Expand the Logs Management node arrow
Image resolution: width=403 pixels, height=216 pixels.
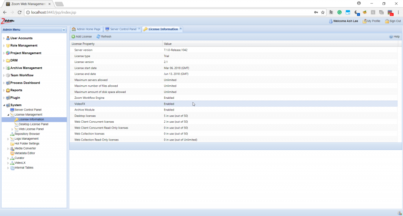(x=8, y=139)
